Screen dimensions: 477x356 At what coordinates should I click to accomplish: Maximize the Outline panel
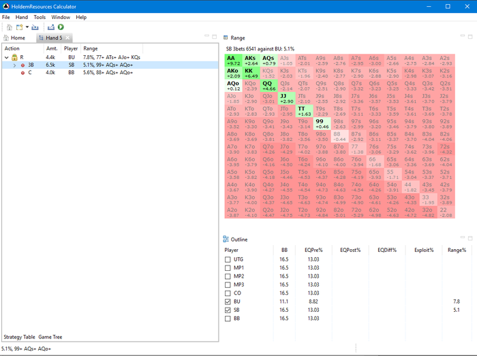(470, 238)
